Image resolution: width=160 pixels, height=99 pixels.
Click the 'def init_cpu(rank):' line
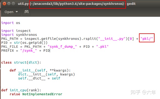tap(21, 90)
